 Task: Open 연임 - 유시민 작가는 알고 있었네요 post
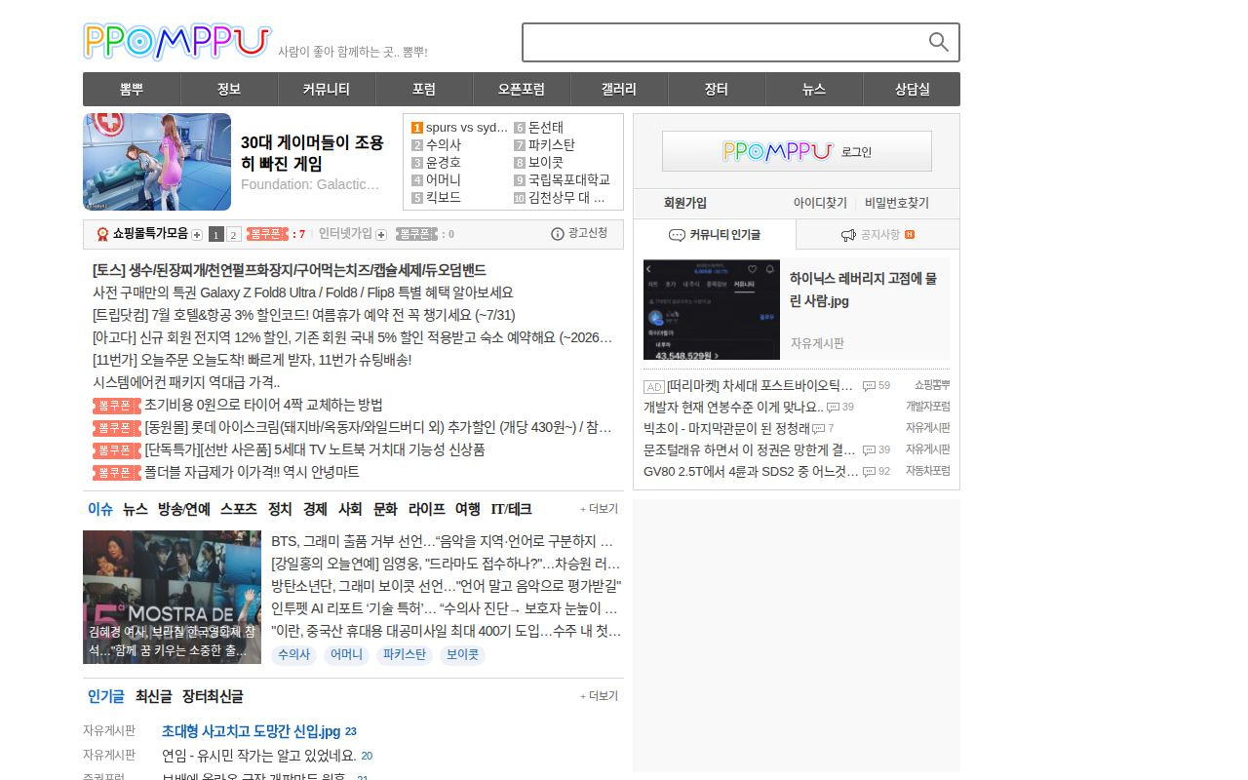click(258, 756)
